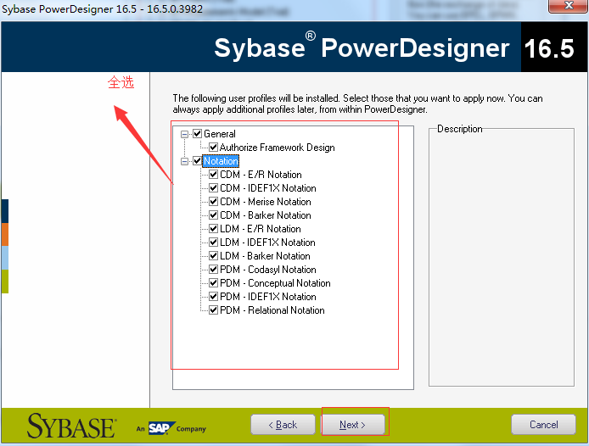Uncheck PDM - Codasyl Notation checkbox
The image size is (589, 446).
point(213,270)
